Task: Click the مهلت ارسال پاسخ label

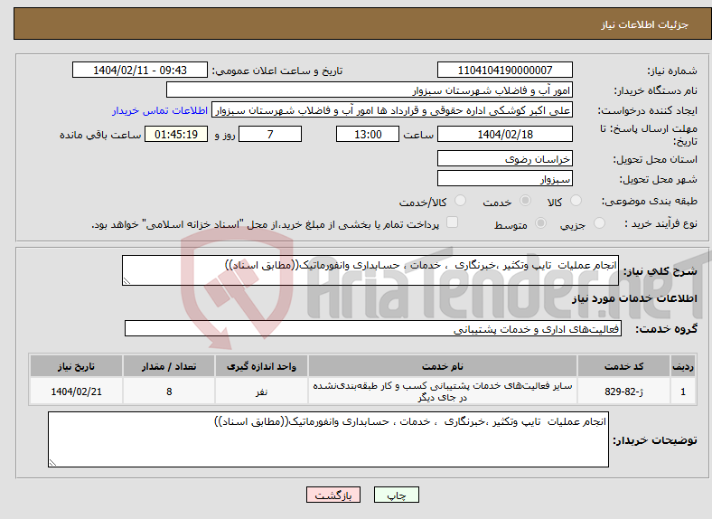Action: (649, 135)
